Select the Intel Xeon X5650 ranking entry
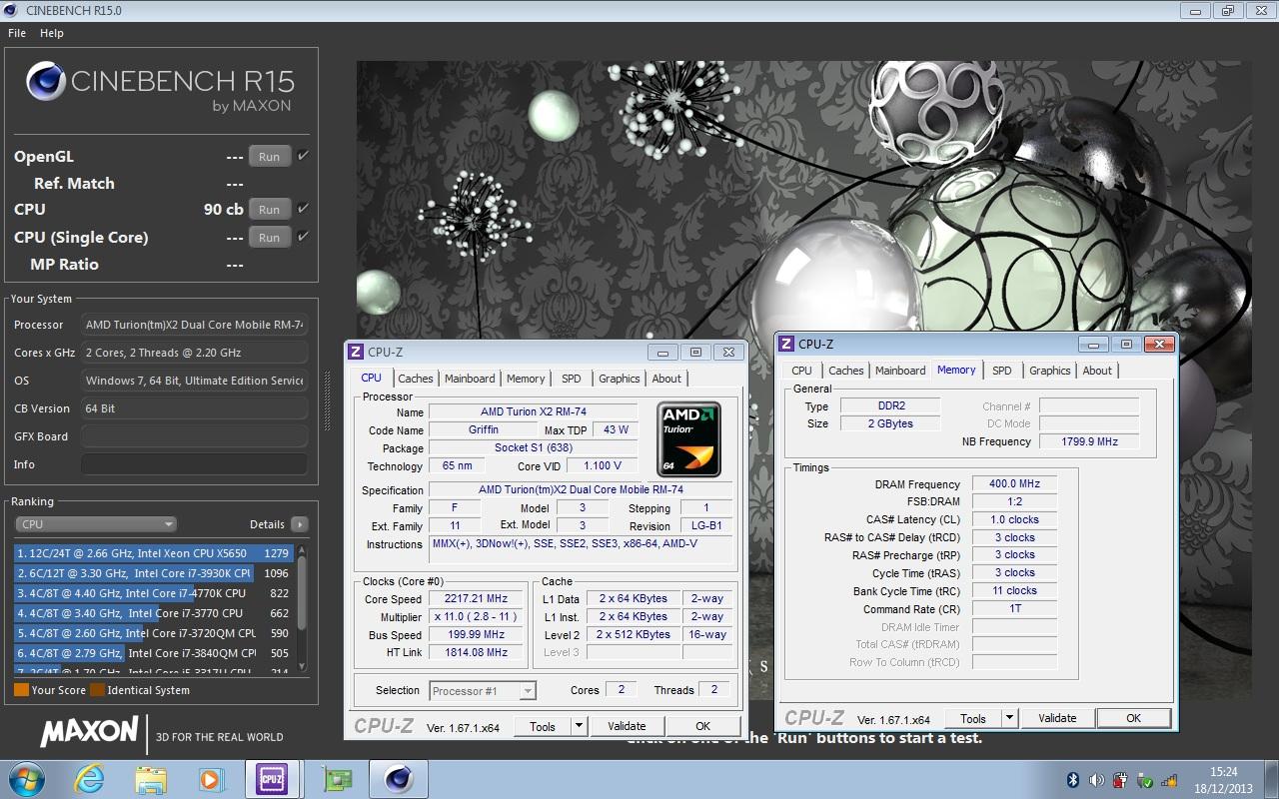Image resolution: width=1279 pixels, height=799 pixels. [x=154, y=553]
